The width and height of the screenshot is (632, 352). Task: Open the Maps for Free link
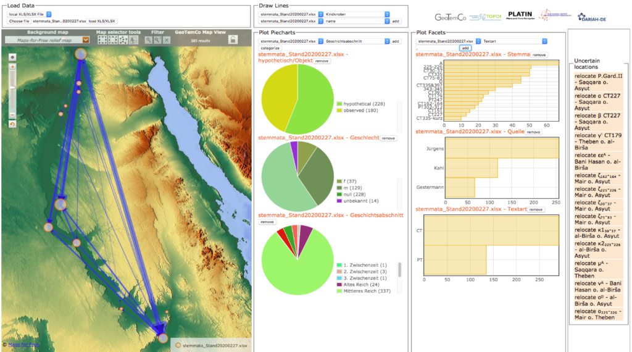[23, 345]
